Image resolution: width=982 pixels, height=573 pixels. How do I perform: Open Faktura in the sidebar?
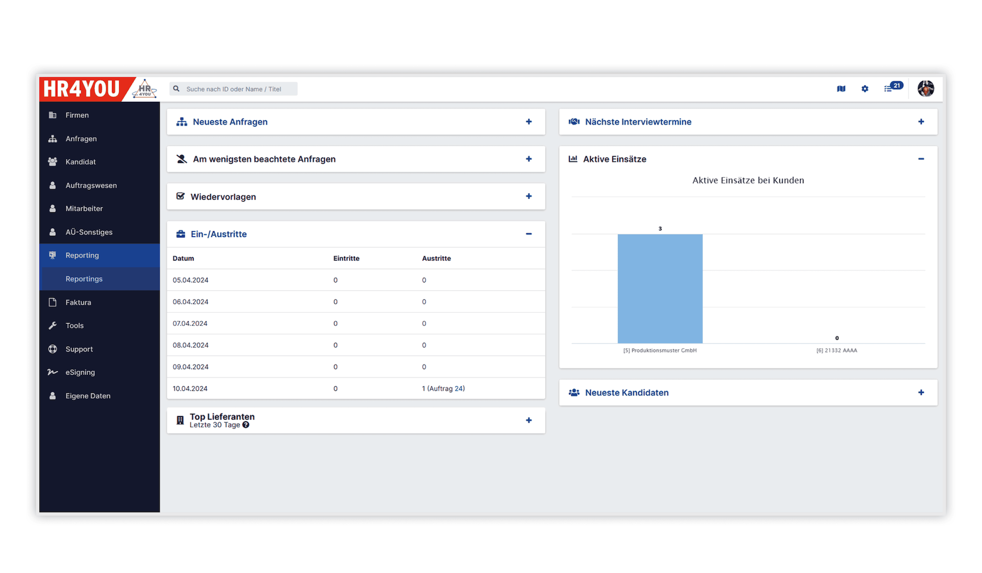78,302
